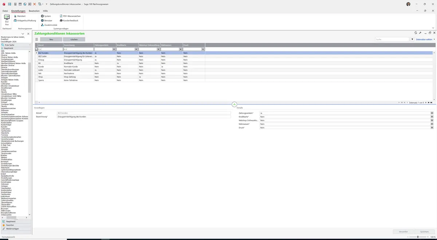This screenshot has height=240, width=437.
Task: Click the filter funnel next to Suche
Action: [x=412, y=39]
